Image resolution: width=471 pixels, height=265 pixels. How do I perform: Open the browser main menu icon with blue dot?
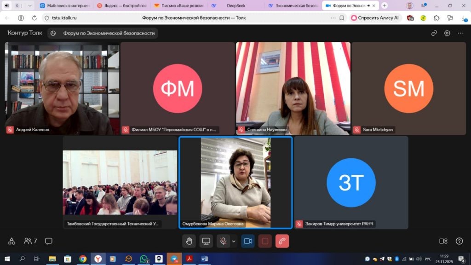pyautogui.click(x=424, y=6)
